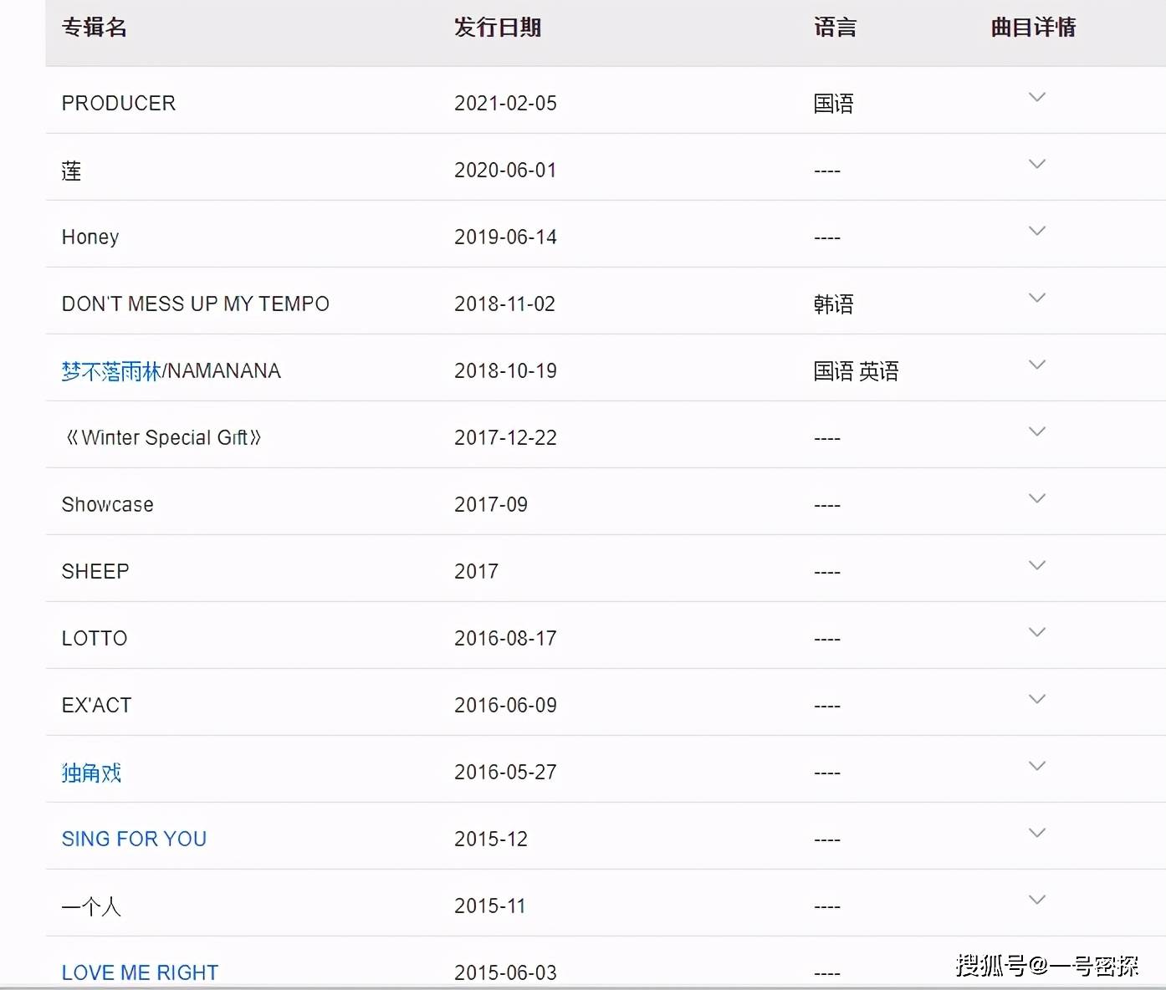
Task: Click release date 2016-05-27
Action: [x=505, y=772]
